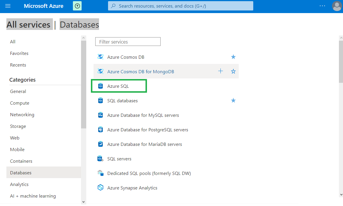Screen dimensions: 343x206
Task: Open the three-dot overflow menu in header
Action: 322,6
